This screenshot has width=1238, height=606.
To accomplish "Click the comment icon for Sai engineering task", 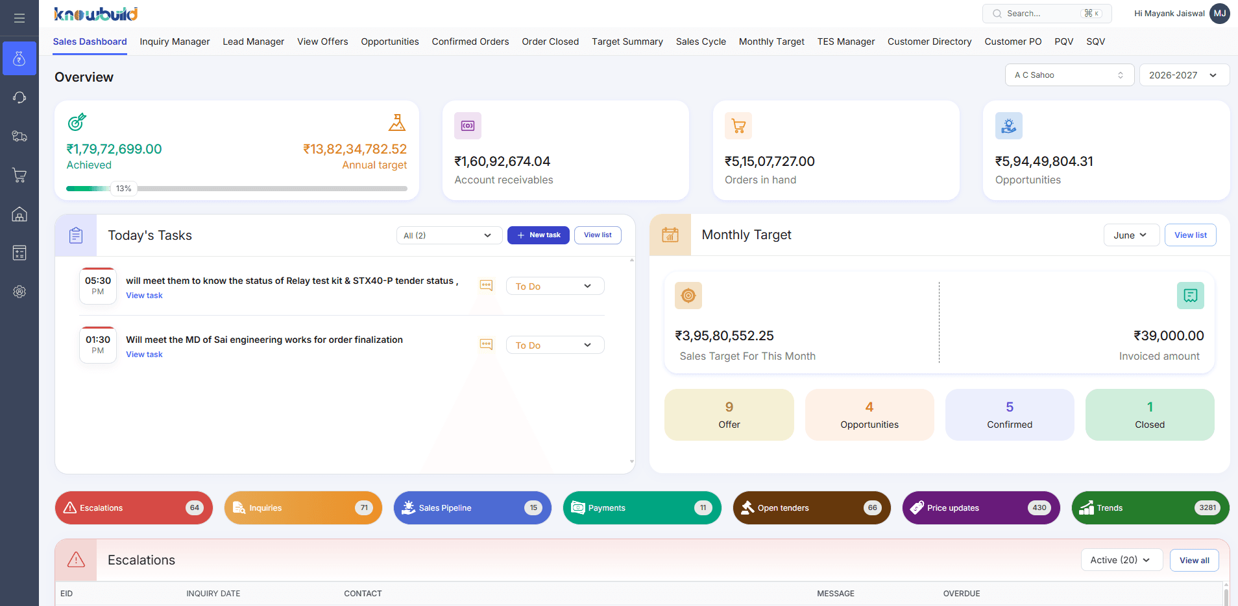I will (486, 344).
